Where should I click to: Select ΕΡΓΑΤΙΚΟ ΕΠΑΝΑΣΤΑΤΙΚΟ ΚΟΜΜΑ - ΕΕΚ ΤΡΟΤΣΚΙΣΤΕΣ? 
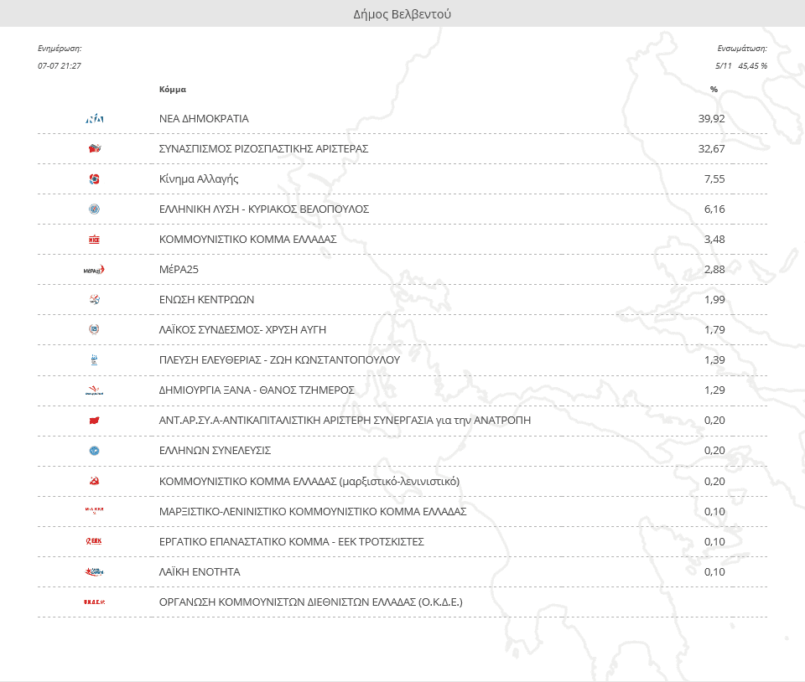pos(292,541)
